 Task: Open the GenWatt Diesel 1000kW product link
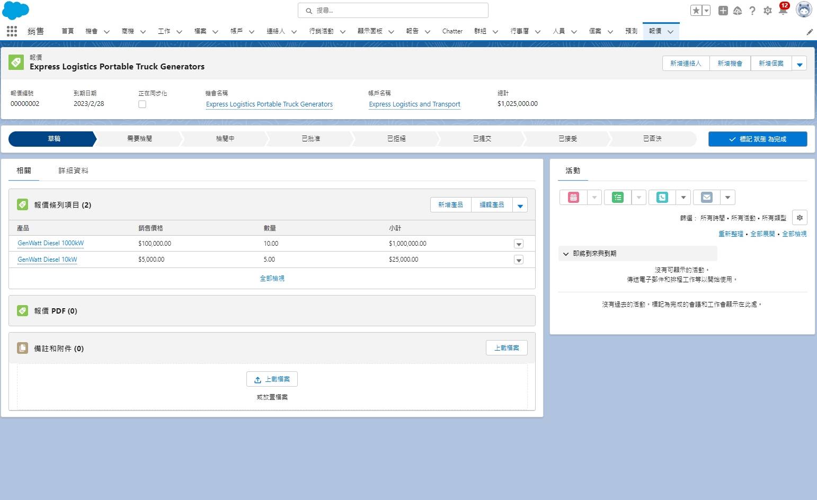coord(50,243)
